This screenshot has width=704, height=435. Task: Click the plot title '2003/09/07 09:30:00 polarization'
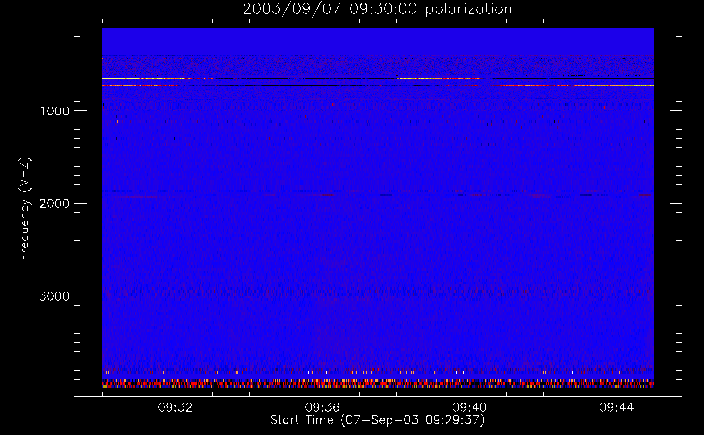click(377, 9)
